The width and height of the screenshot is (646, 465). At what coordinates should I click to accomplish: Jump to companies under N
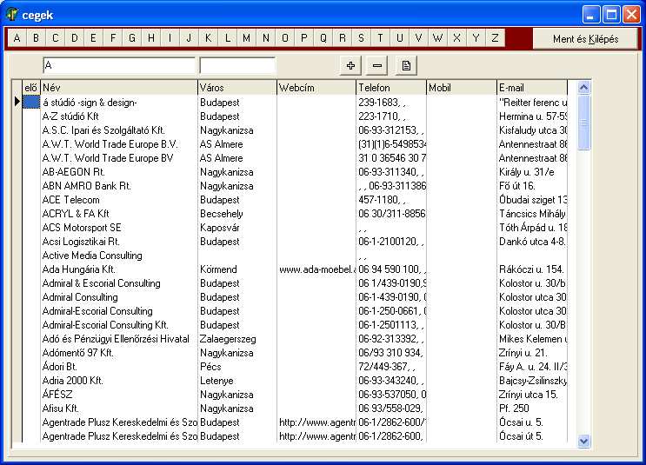pyautogui.click(x=266, y=38)
